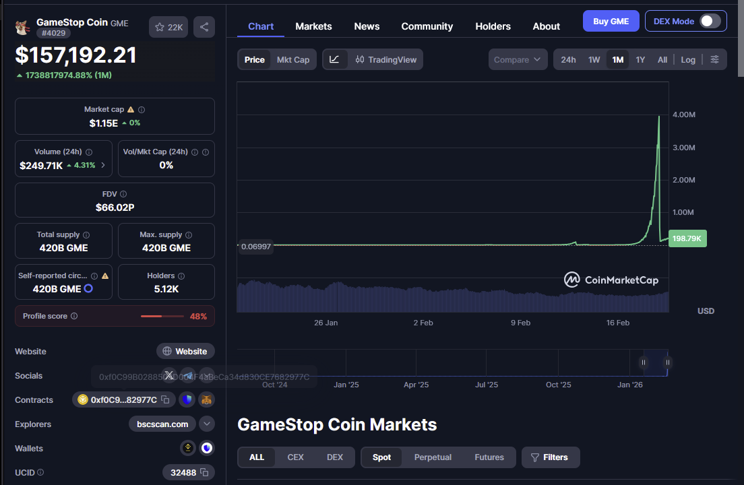
Task: Show UCID info icon
Action: tap(40, 472)
